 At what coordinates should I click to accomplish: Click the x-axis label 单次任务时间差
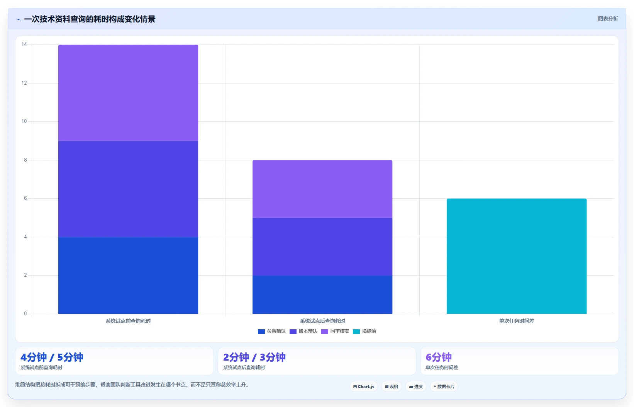point(517,321)
